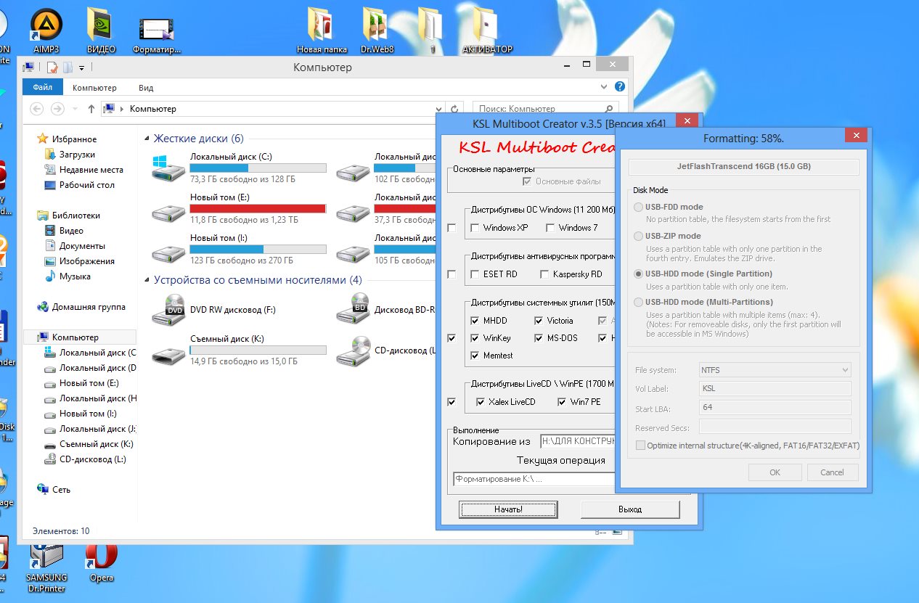
Task: Open removable disk (K:) drive icon
Action: pos(168,350)
